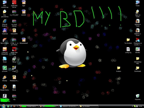
Task: Select the Counter-Strike icon with scribbled label
Action: pos(5,98)
